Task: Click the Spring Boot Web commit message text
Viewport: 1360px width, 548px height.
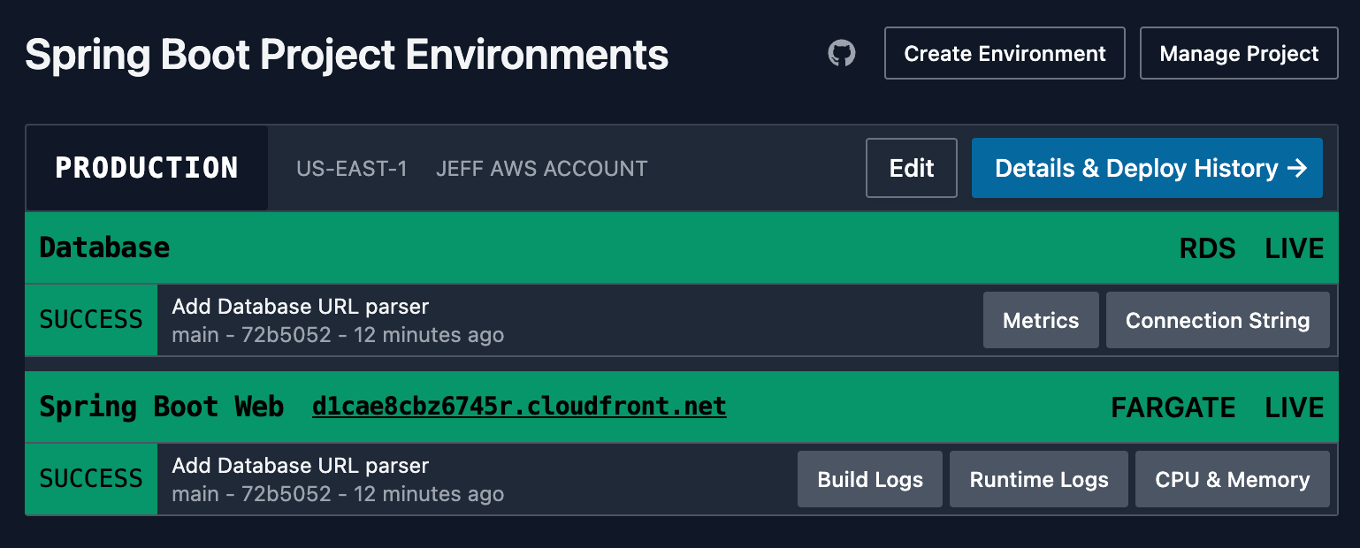Action: pos(301,466)
